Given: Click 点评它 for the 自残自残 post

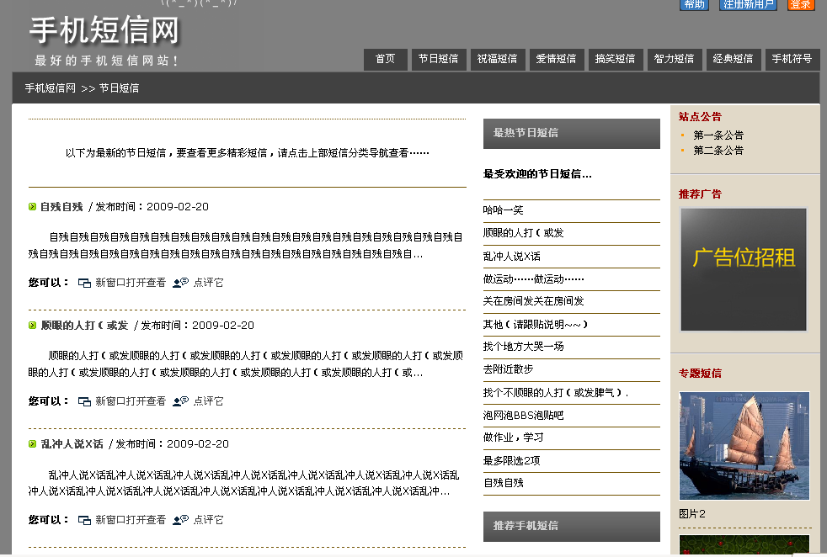Looking at the screenshot, I should click(x=208, y=283).
